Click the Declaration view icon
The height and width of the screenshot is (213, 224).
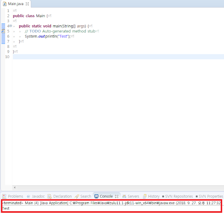click(50, 196)
